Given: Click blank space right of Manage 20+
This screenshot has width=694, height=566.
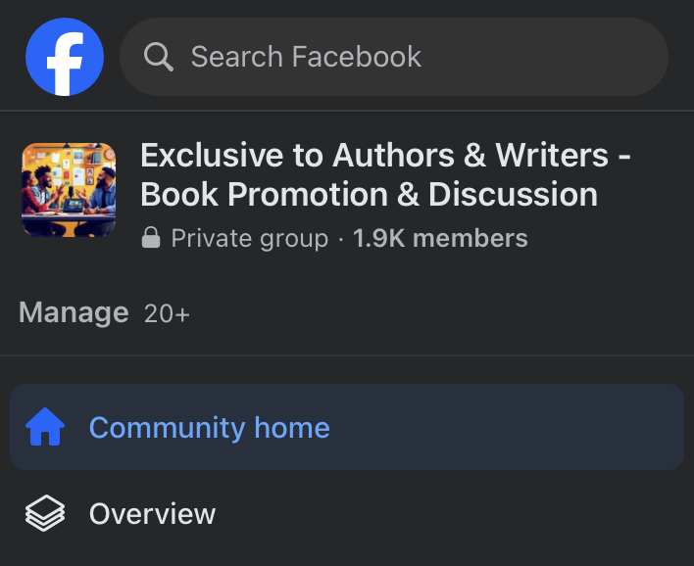Looking at the screenshot, I should [441, 313].
